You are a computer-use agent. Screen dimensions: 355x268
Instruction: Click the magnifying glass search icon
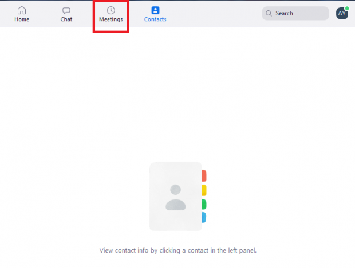pos(269,13)
